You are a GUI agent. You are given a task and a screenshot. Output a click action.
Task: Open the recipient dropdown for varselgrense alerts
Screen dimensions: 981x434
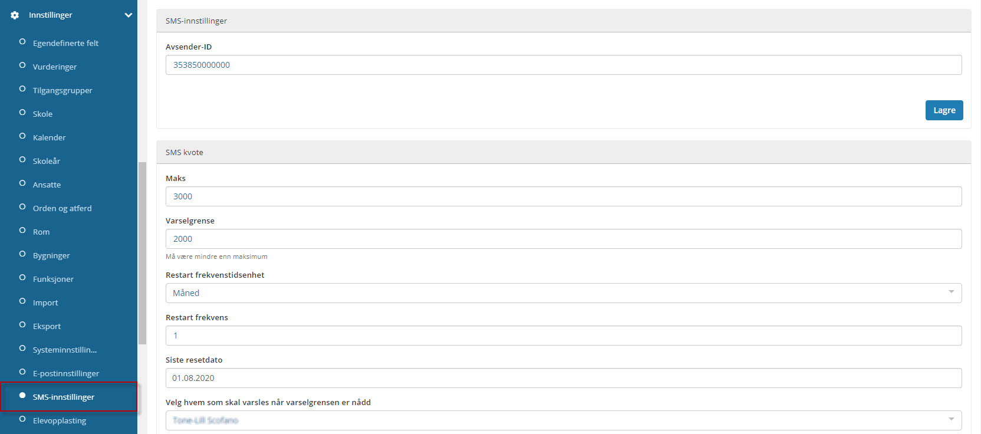point(563,420)
